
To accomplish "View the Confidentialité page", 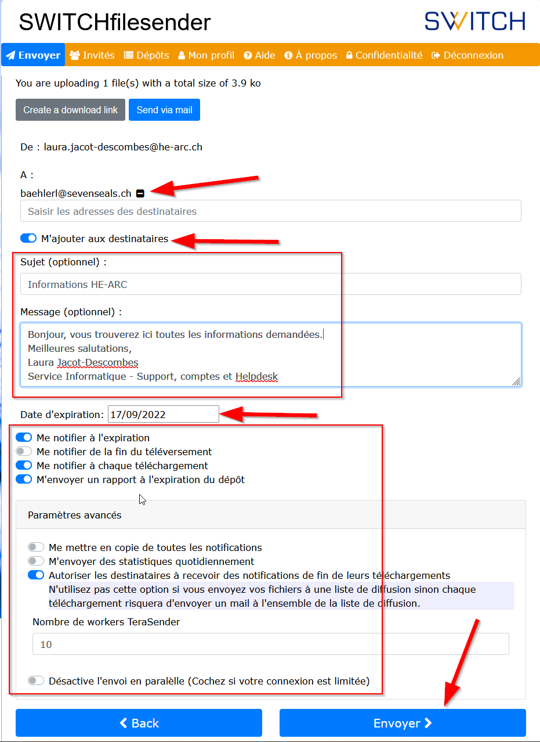I will click(385, 56).
